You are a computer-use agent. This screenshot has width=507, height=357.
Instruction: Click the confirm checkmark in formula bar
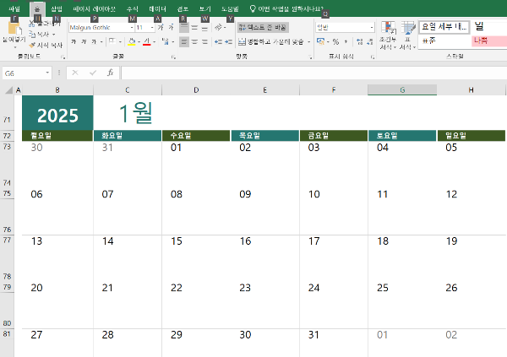93,73
